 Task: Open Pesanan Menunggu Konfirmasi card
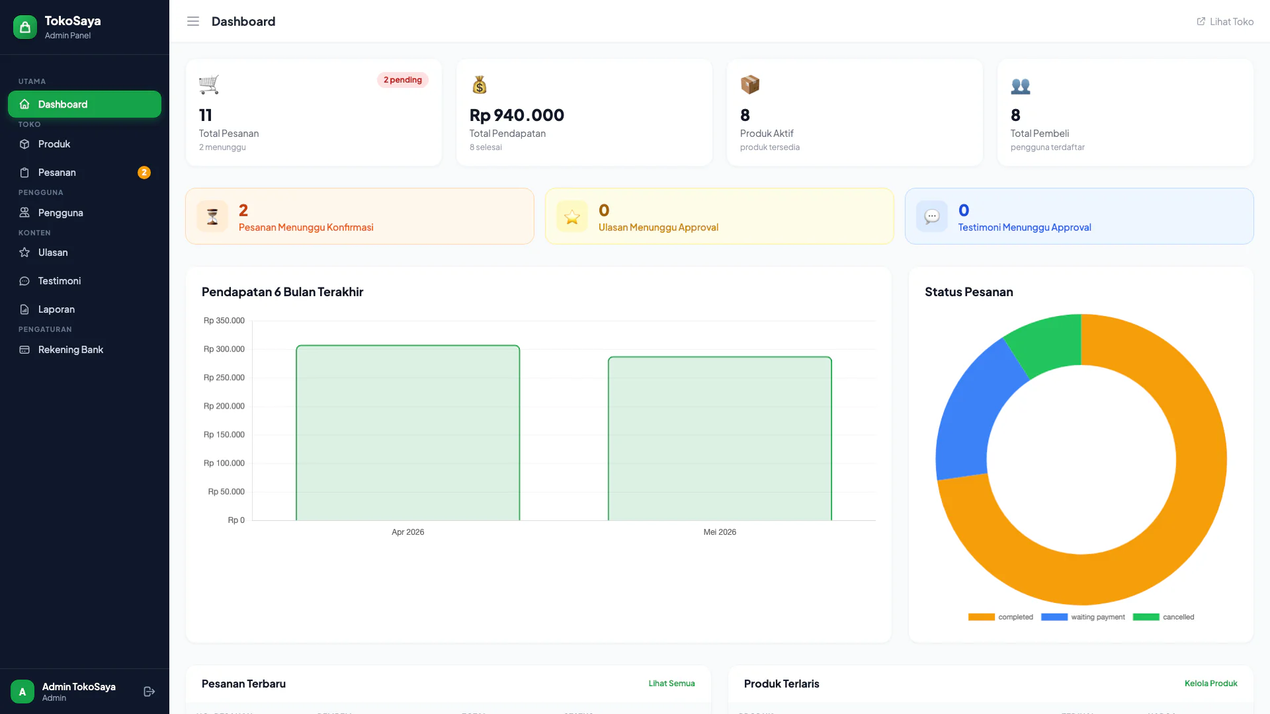point(360,216)
